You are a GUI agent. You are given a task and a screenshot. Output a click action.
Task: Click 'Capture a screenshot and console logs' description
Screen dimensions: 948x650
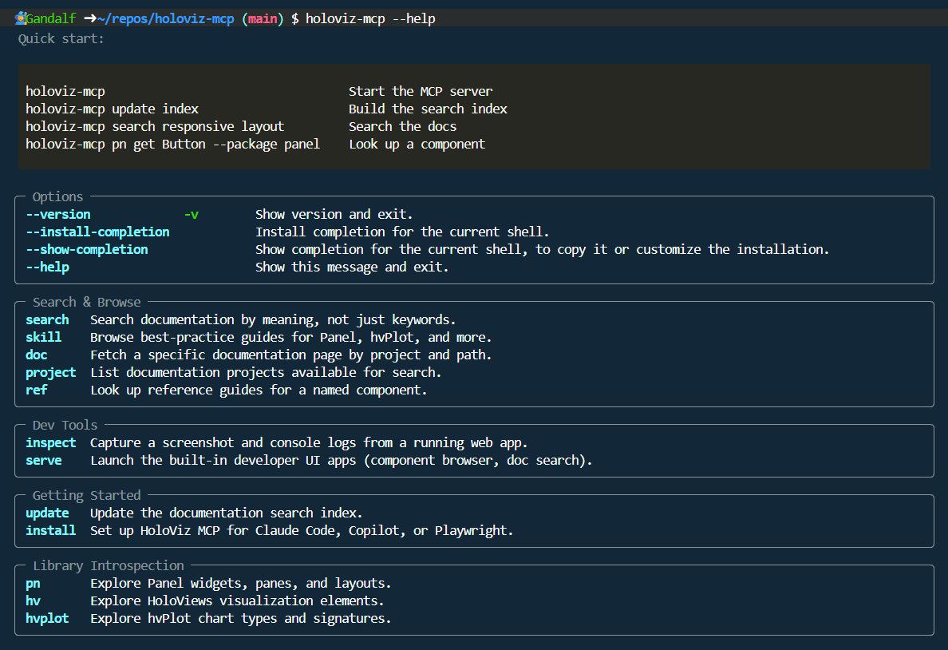[x=309, y=442]
